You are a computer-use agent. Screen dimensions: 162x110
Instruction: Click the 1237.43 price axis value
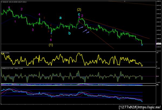(x=159, y=5)
